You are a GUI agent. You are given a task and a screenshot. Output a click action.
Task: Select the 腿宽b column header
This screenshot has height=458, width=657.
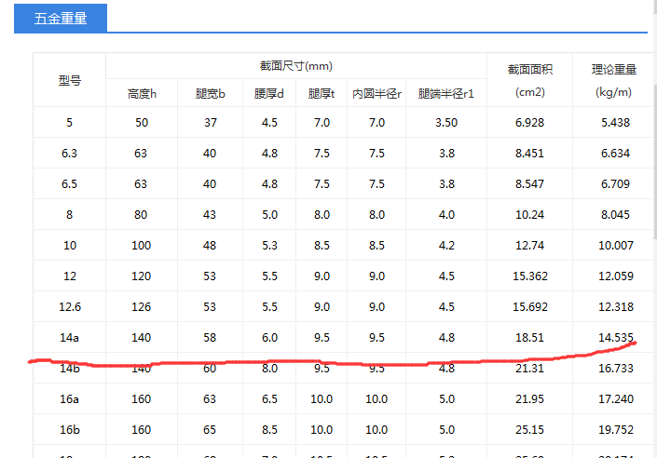210,94
